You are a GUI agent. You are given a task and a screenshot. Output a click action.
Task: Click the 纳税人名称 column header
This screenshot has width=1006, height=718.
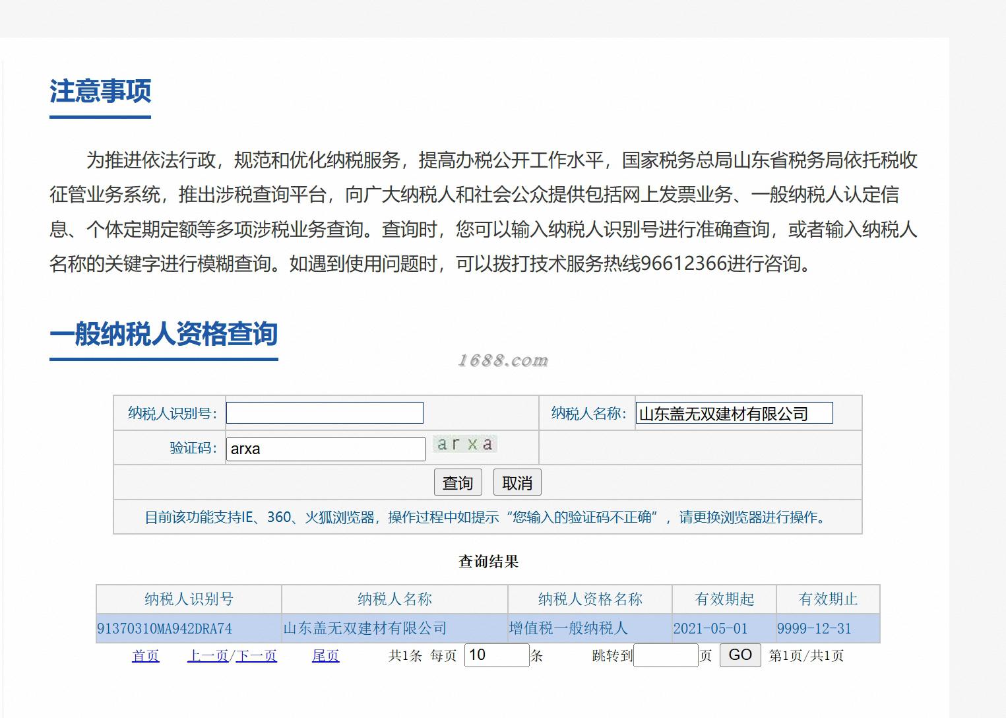click(394, 599)
